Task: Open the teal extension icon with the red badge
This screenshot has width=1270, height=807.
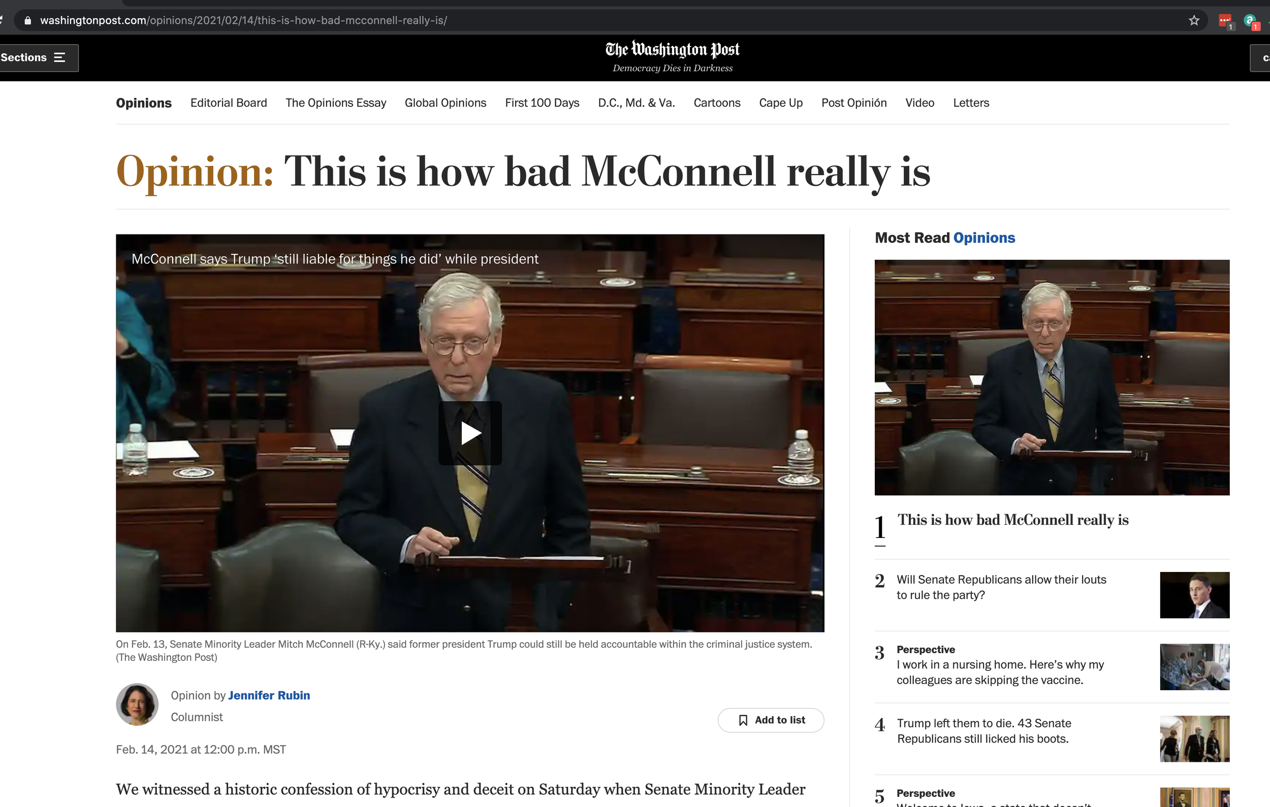Action: point(1250,21)
